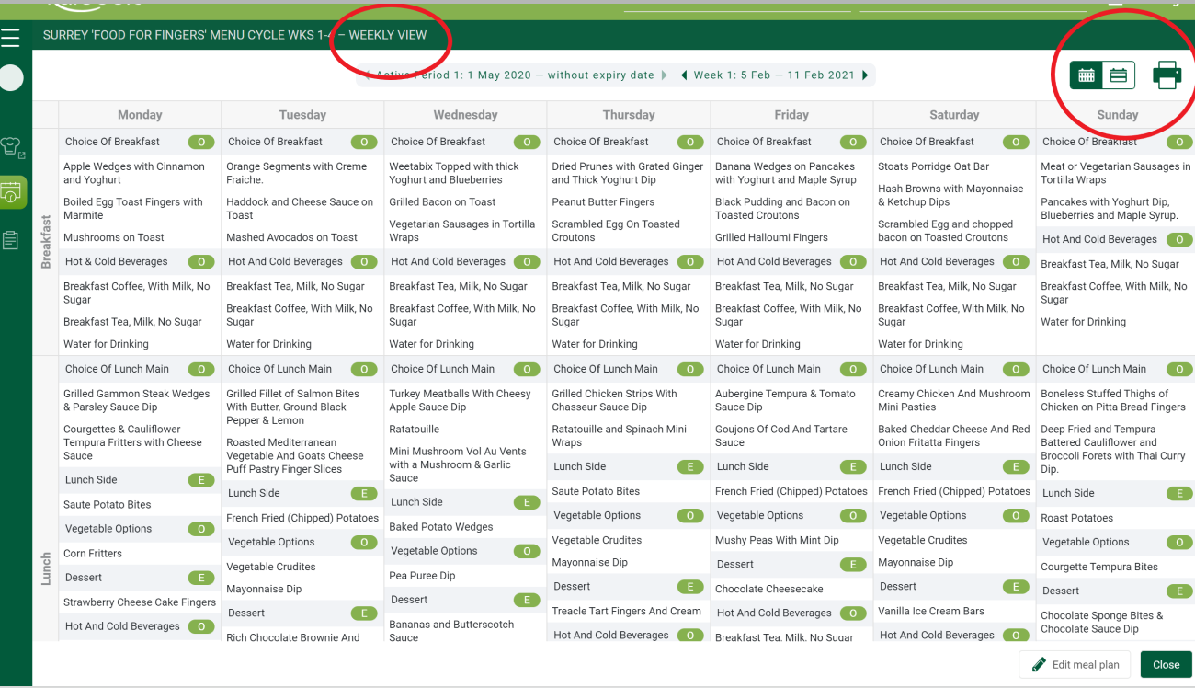Click 'Mushrooms on Toast' on Monday

click(x=114, y=237)
